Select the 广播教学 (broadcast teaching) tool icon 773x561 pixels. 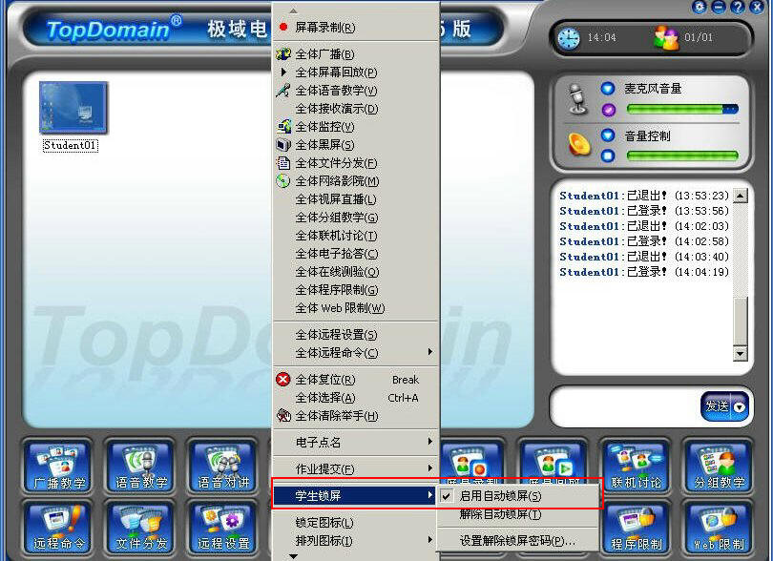57,467
